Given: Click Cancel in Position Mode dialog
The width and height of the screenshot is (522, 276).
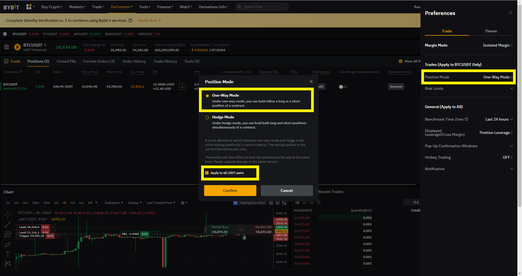Looking at the screenshot, I should pyautogui.click(x=287, y=191).
